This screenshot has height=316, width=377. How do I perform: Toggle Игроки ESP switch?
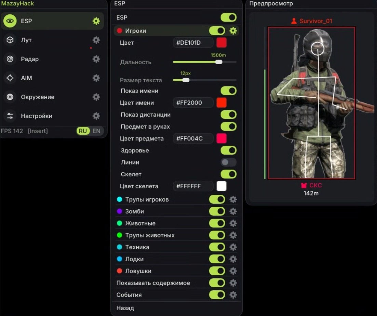point(217,31)
